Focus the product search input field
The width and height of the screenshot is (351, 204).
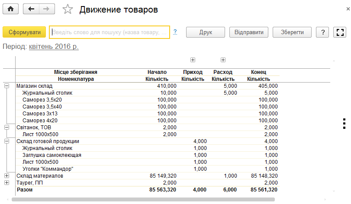(x=109, y=32)
